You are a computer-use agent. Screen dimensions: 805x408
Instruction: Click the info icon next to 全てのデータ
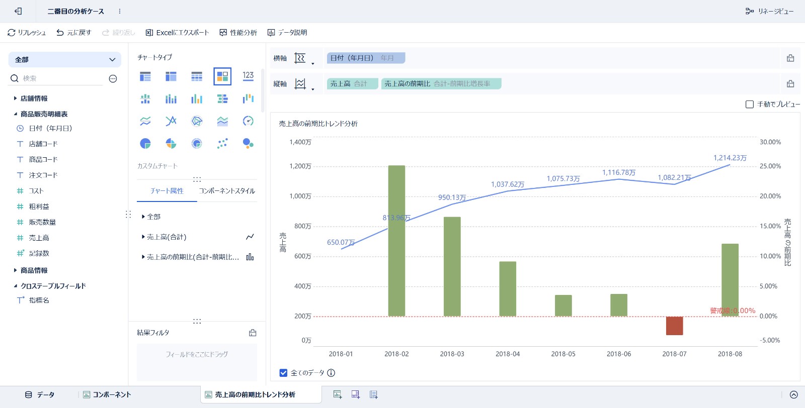(x=331, y=373)
